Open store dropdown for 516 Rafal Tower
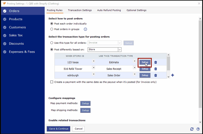203x134 pixels. 94,68
